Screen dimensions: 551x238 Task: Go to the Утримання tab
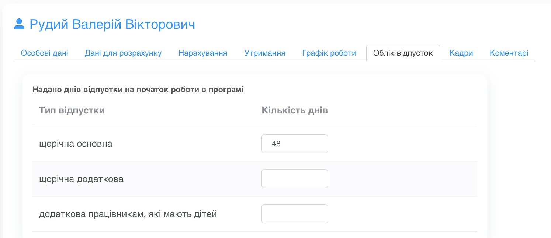click(265, 53)
